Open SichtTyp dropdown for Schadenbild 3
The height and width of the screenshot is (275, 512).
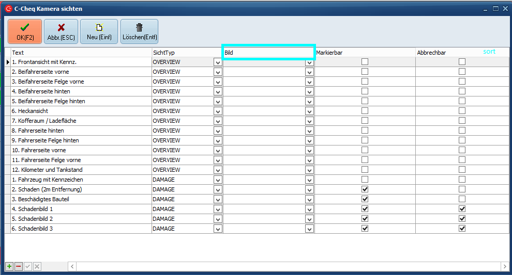click(218, 229)
